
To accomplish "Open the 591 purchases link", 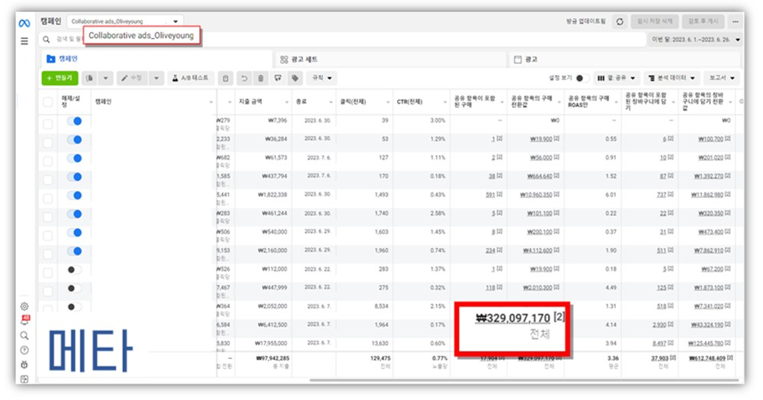I will pos(490,195).
